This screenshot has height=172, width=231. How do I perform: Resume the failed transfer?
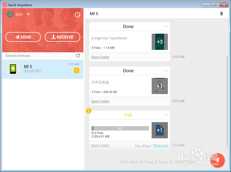pos(161,146)
